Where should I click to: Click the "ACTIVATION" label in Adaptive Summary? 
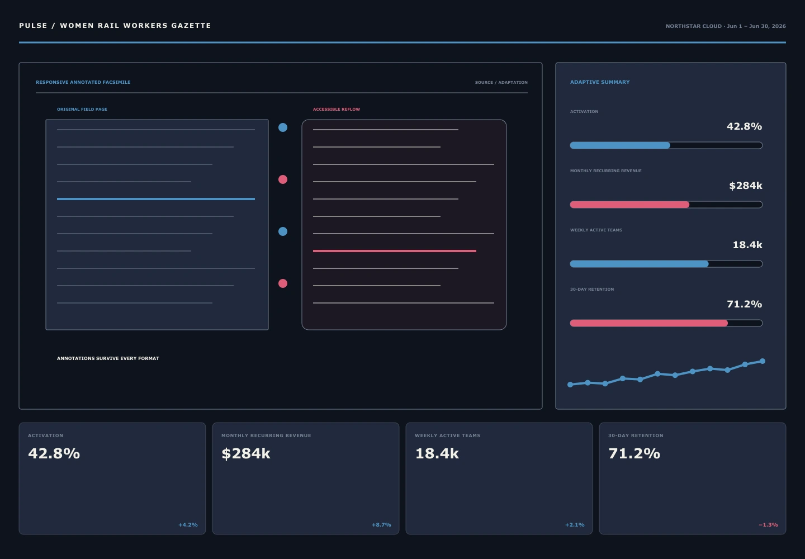(x=584, y=112)
